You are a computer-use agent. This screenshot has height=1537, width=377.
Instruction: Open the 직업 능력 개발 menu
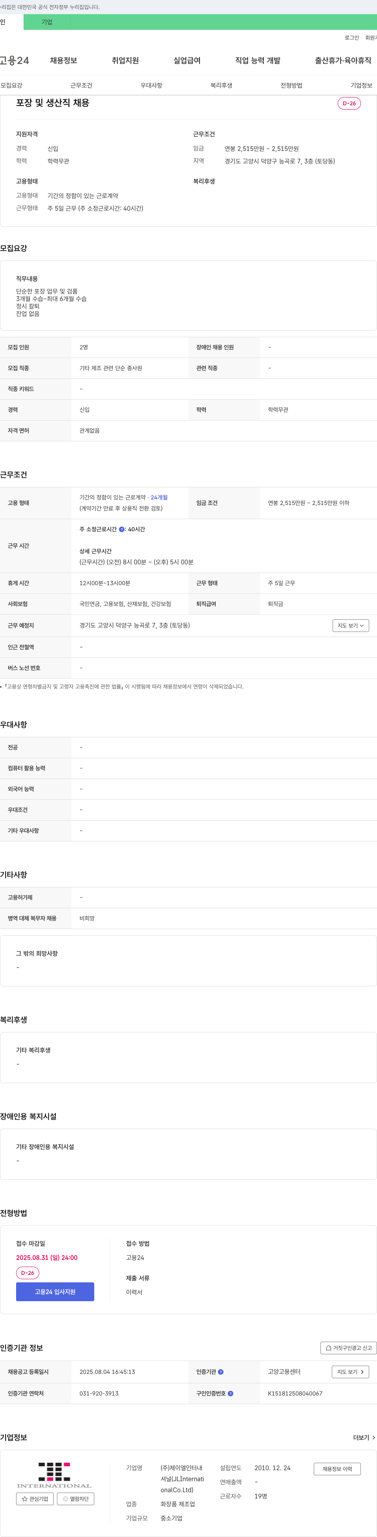tap(258, 60)
